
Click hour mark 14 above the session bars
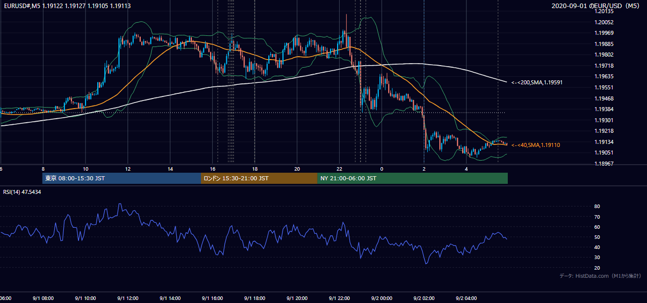[171, 169]
